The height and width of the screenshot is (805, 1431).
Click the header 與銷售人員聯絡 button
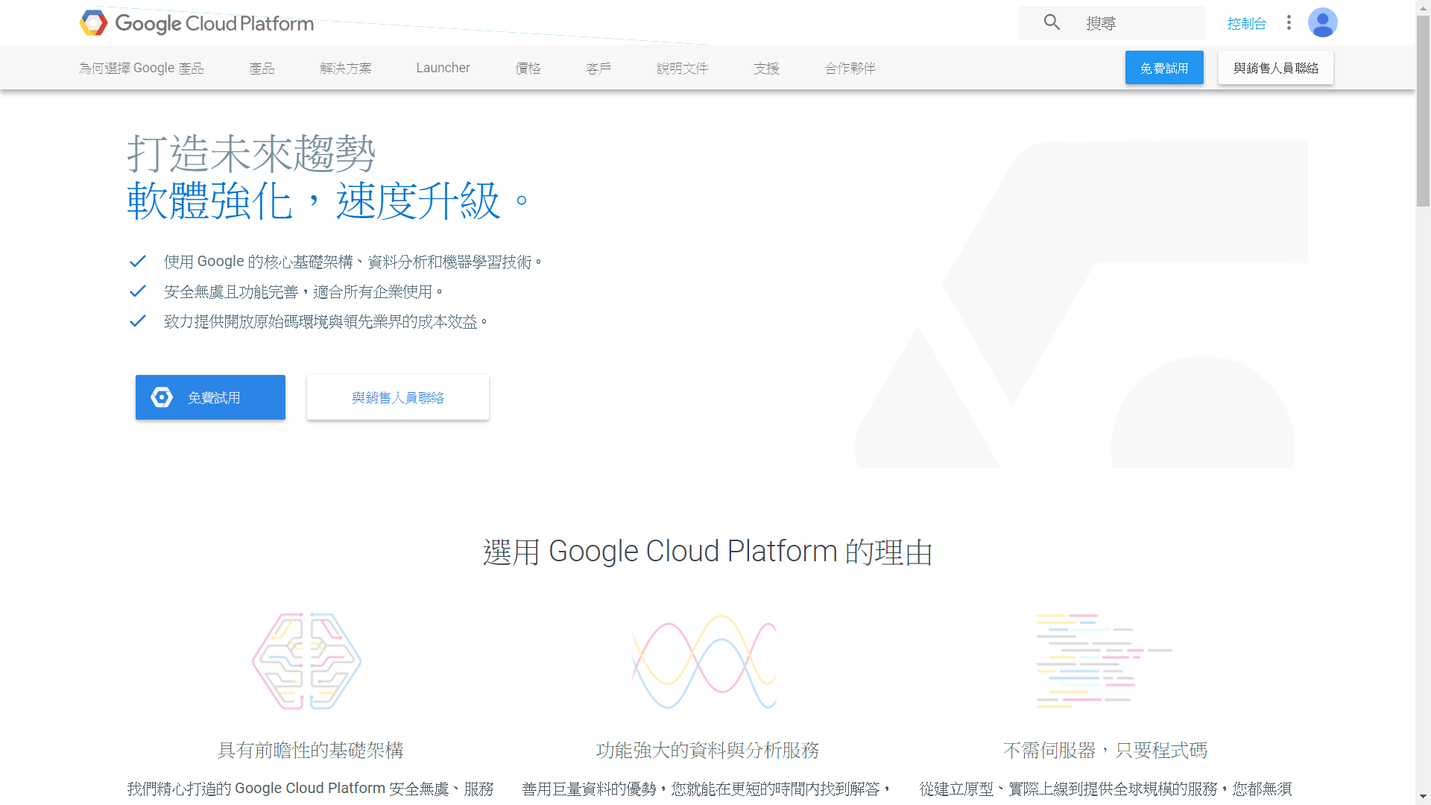1276,68
